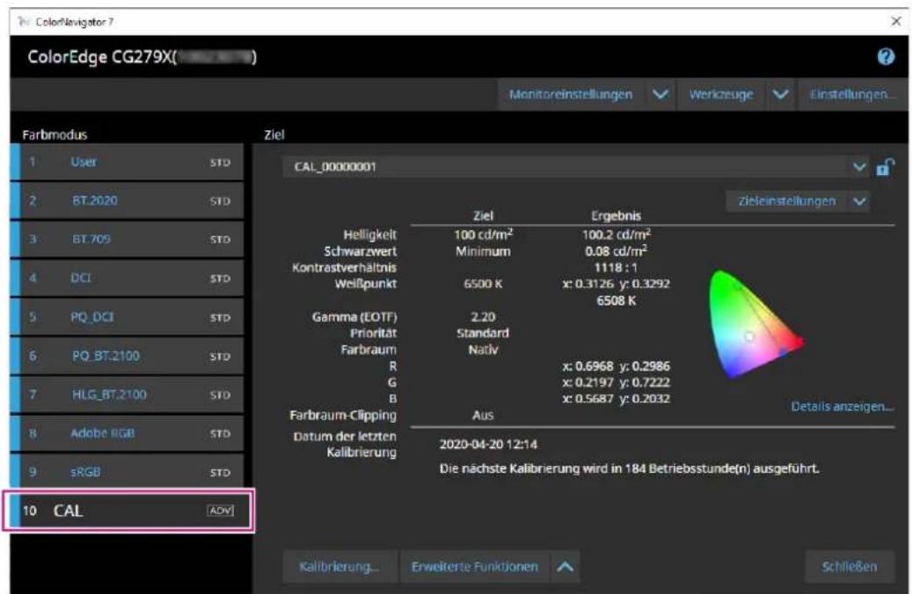This screenshot has height=594, width=912.
Task: Expand the arrow beside Werkzeuge
Action: (x=781, y=94)
